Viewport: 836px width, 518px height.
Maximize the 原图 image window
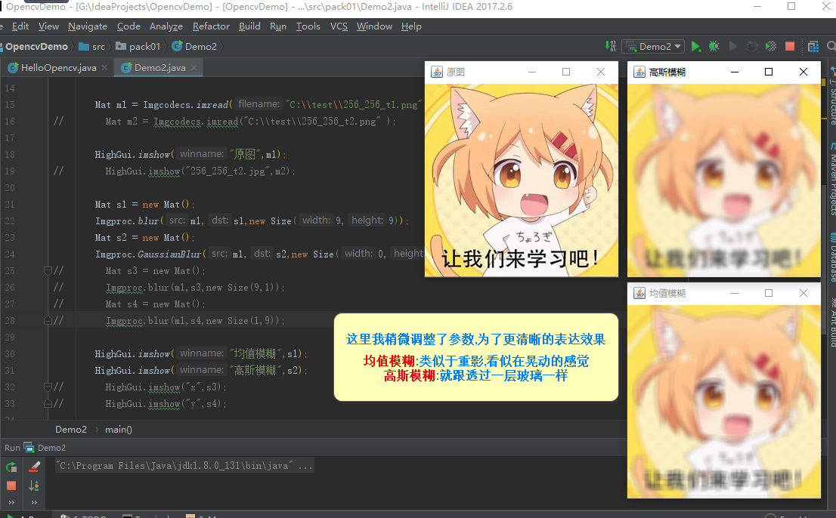(566, 72)
